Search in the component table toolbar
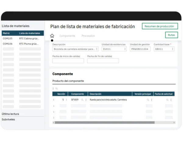Screen dimensions: 183x141 click(x=57, y=89)
